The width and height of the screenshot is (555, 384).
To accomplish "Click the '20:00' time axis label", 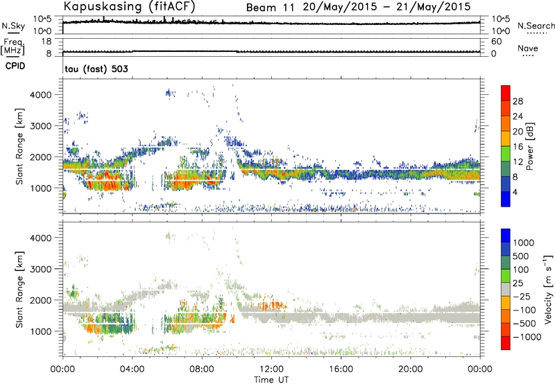I will 411,369.
